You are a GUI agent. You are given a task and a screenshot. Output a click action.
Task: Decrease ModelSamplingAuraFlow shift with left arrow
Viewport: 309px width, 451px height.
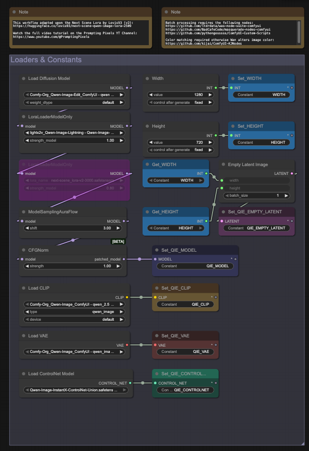(27, 228)
